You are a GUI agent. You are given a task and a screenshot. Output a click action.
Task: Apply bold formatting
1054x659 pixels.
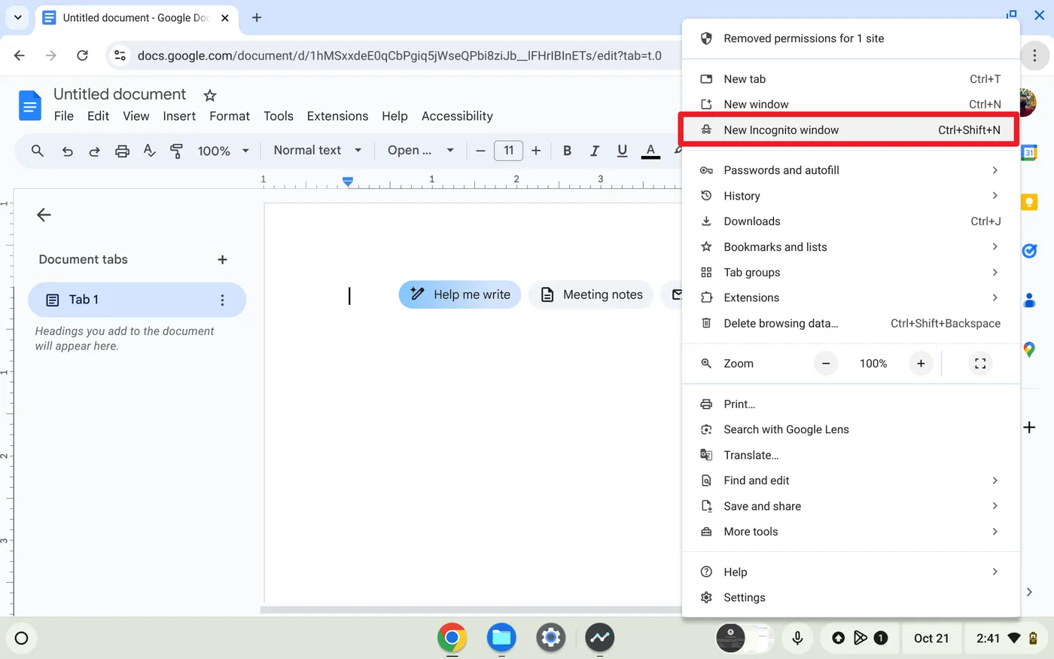[567, 151]
